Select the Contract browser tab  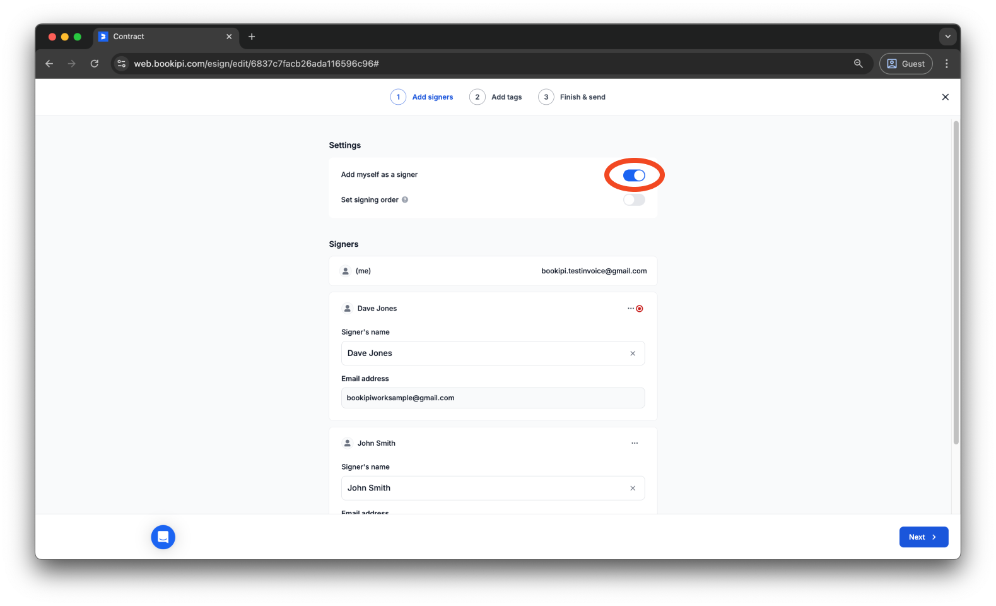tap(167, 37)
